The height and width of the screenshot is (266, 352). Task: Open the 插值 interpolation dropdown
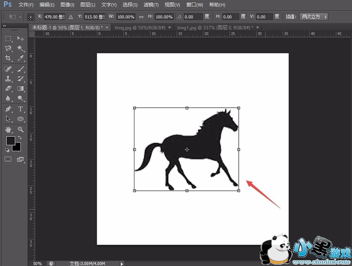click(314, 17)
